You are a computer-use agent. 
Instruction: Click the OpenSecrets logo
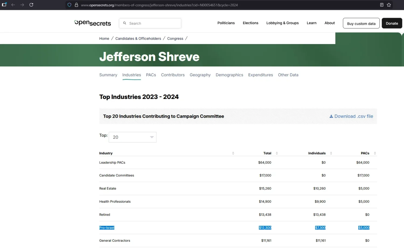click(x=93, y=23)
